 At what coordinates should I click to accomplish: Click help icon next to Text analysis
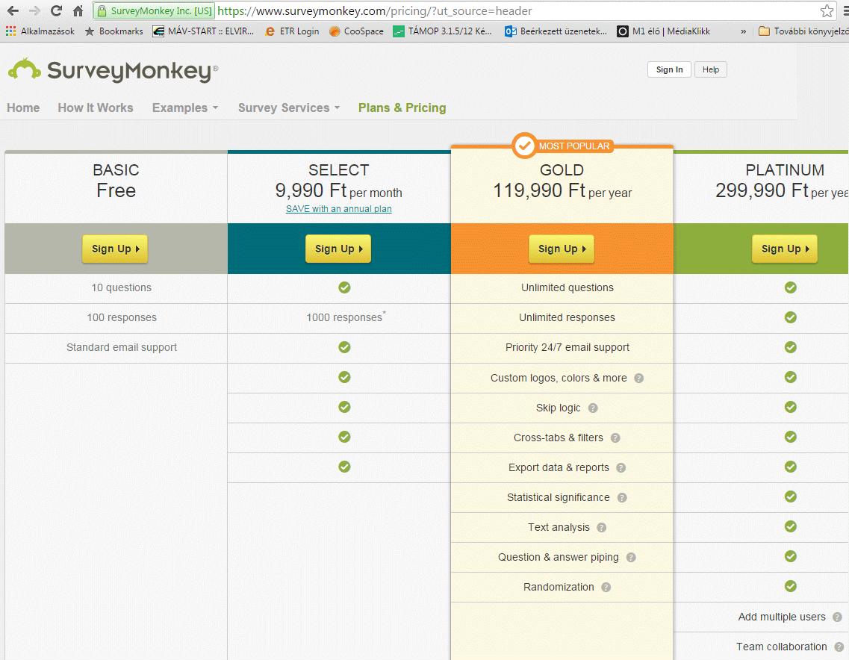click(601, 528)
